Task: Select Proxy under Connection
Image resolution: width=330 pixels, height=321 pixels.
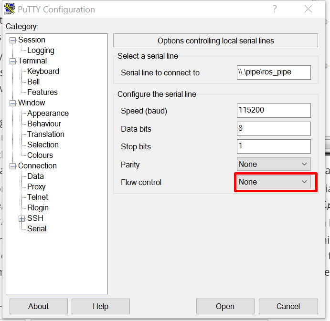Action: coord(36,187)
